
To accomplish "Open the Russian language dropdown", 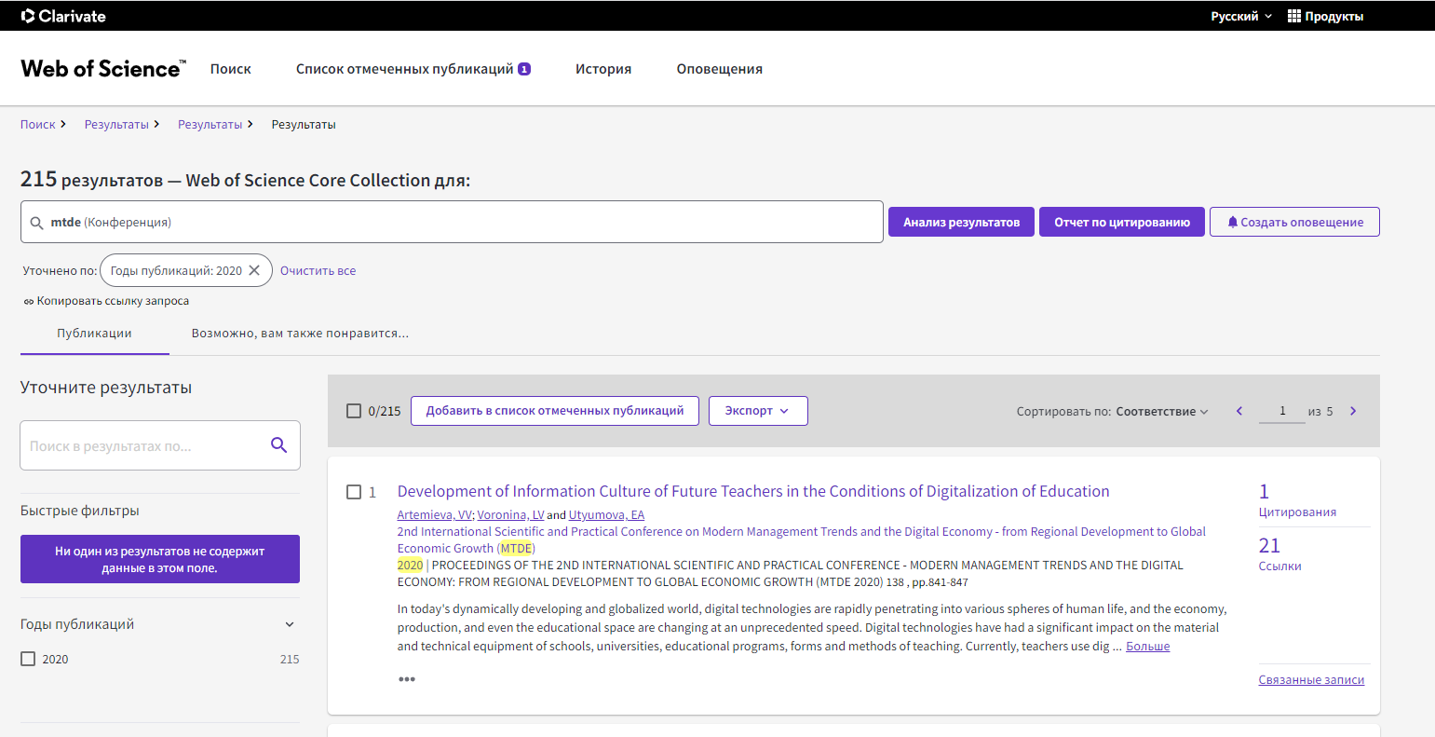I will point(1240,16).
